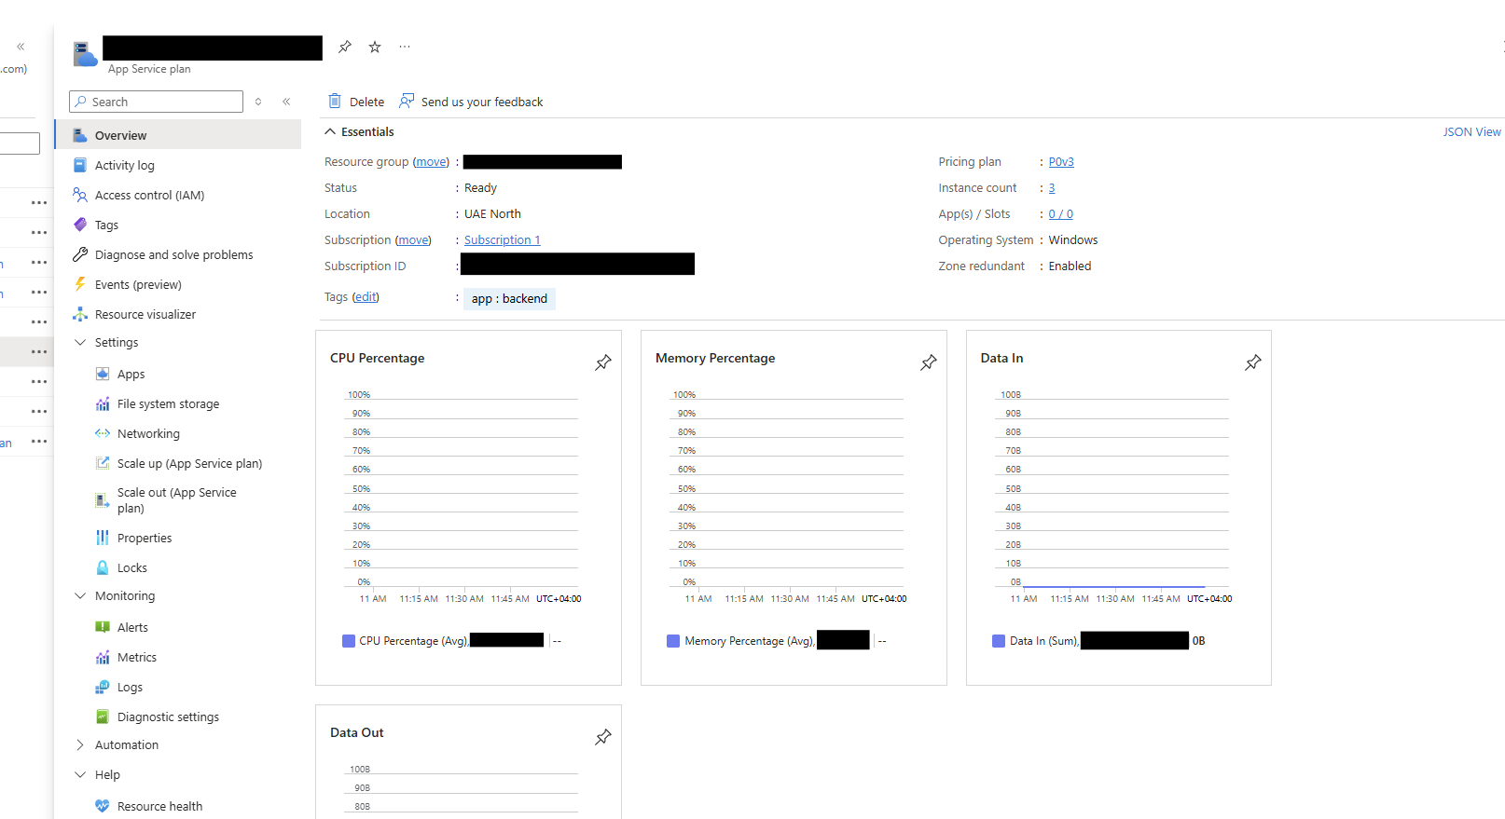This screenshot has width=1505, height=819.
Task: Open Apps under Settings
Action: click(x=131, y=374)
